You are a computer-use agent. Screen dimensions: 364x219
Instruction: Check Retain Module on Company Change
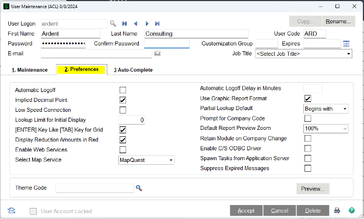click(307, 139)
